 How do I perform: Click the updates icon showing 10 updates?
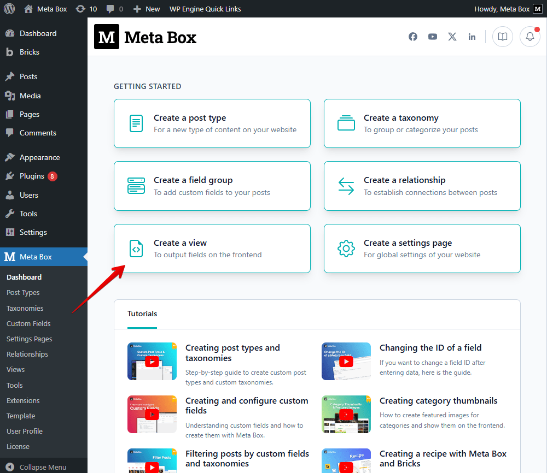86,9
